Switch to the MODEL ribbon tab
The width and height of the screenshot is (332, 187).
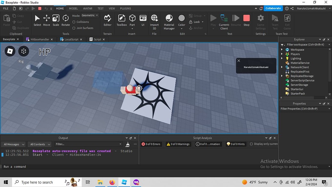(73, 8)
